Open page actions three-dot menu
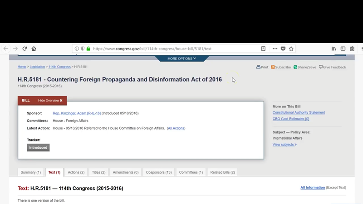 click(x=275, y=49)
